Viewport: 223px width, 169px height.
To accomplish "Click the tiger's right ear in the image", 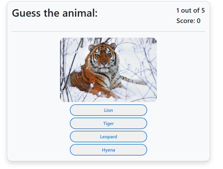I will (91, 47).
